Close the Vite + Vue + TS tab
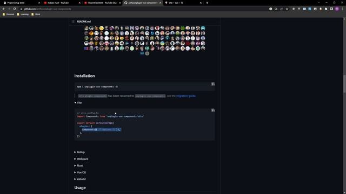 pos(201,3)
